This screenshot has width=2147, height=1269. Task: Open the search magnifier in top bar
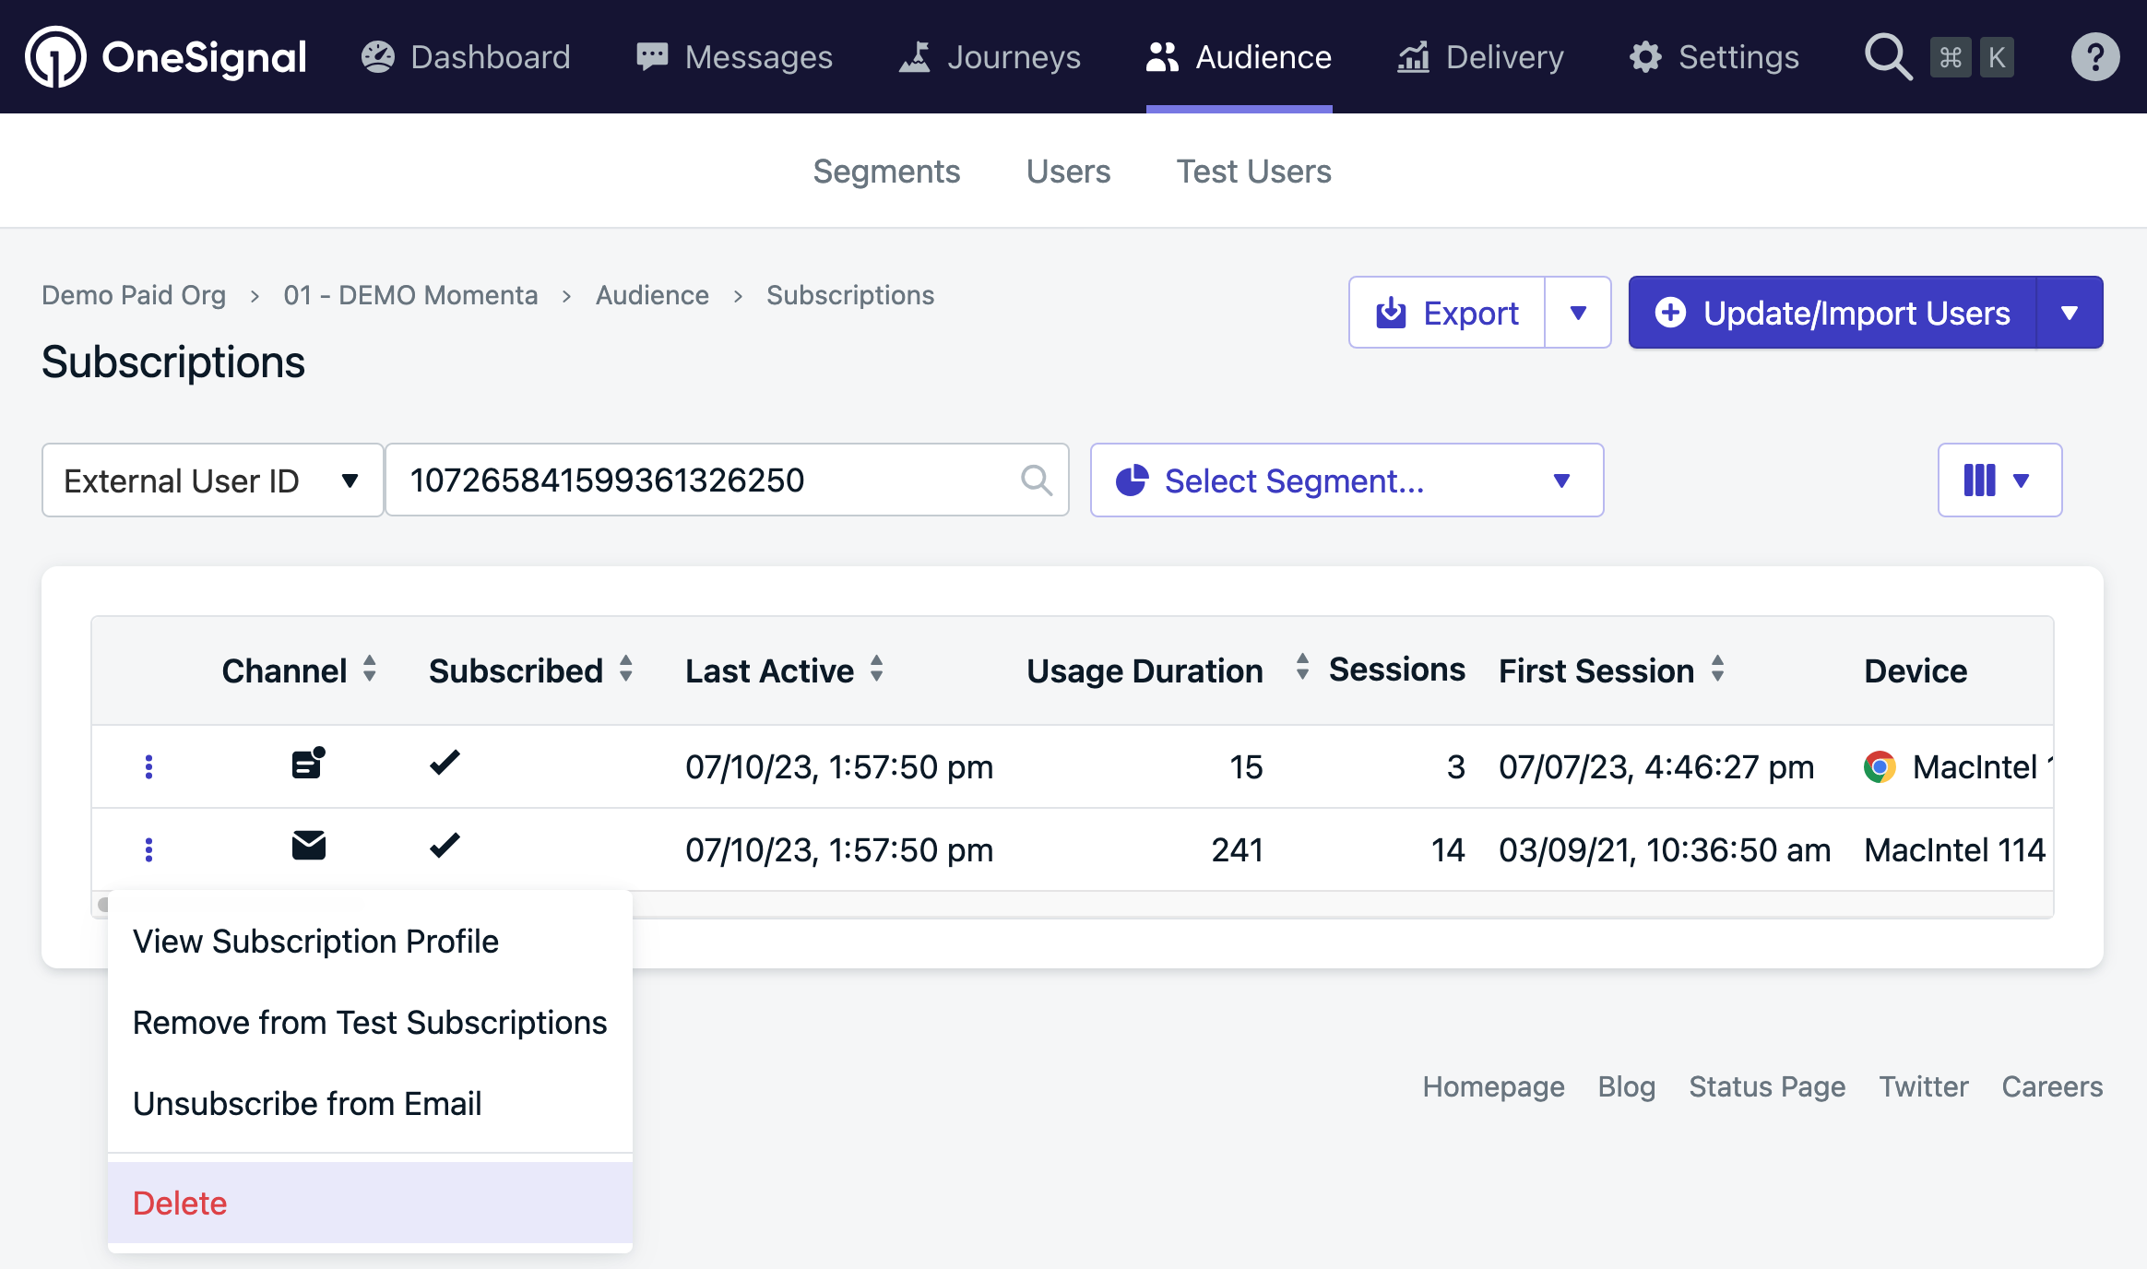coord(1887,57)
